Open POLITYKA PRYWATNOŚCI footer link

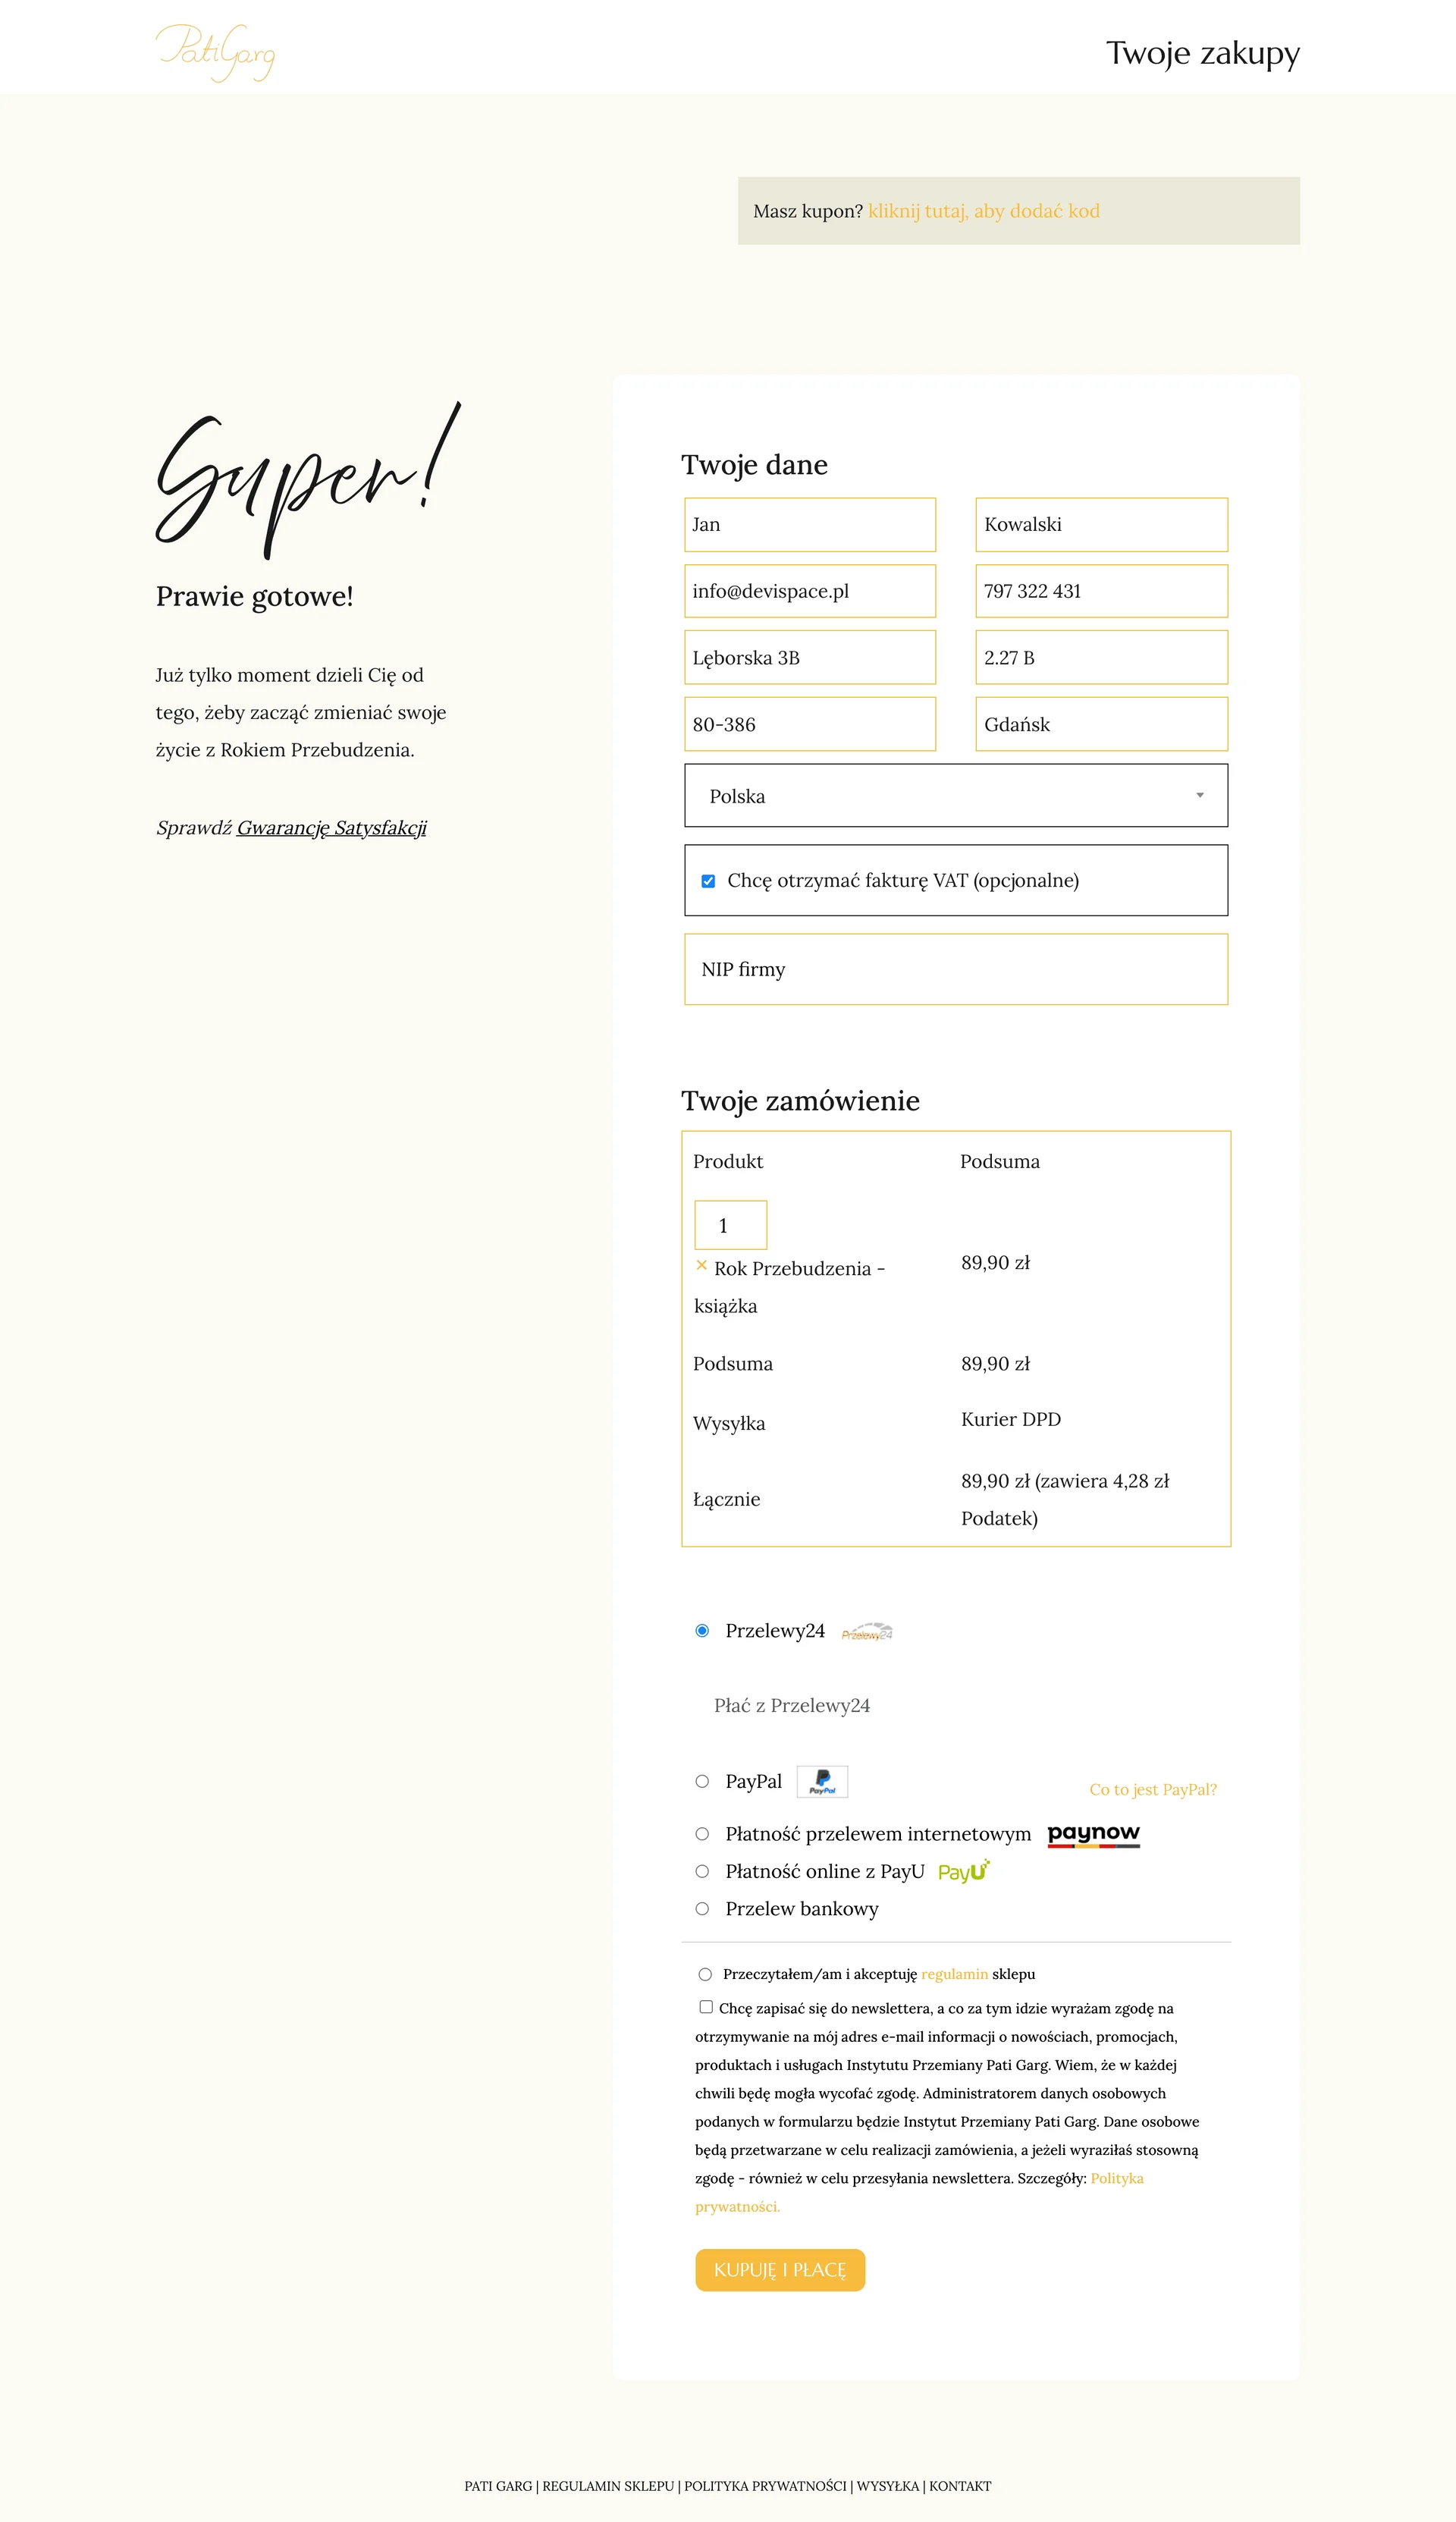(x=765, y=2486)
